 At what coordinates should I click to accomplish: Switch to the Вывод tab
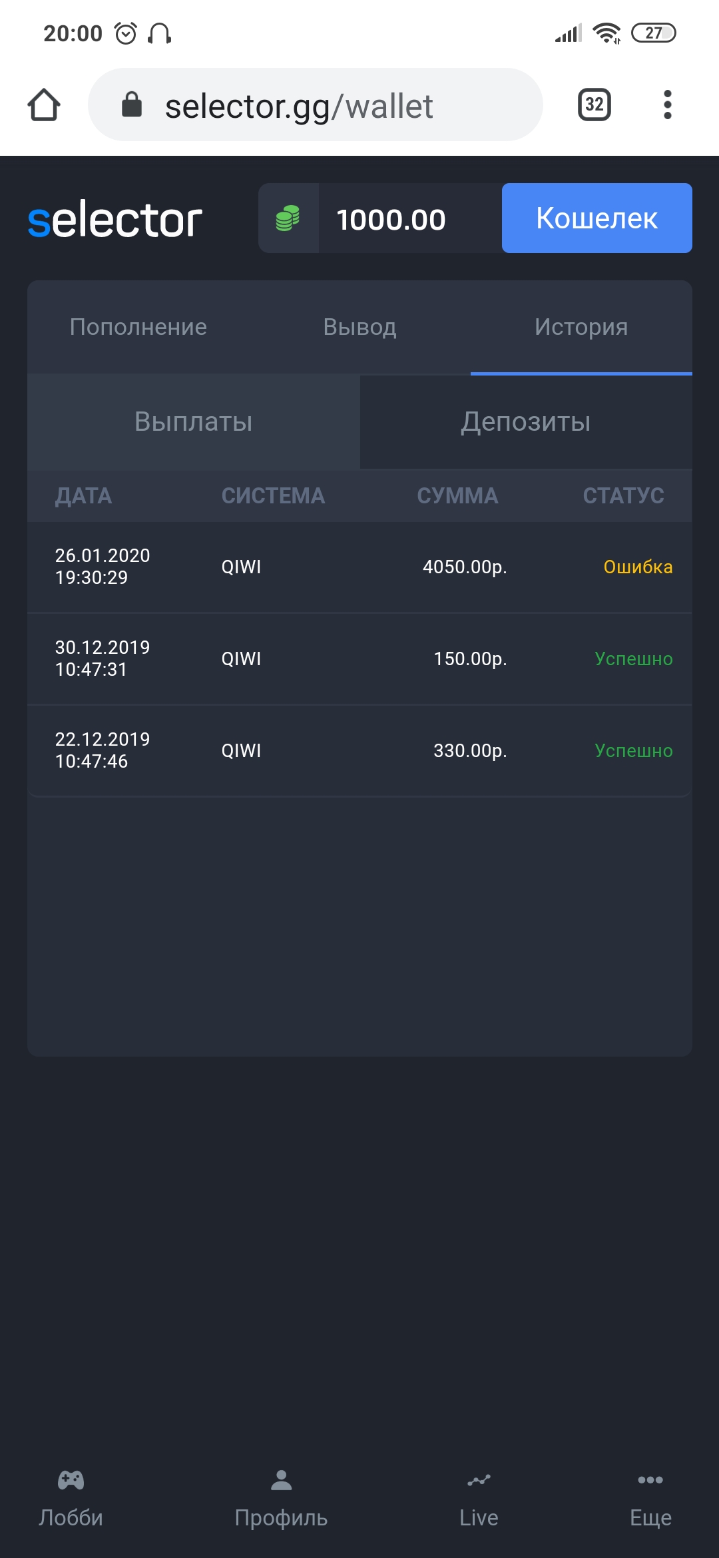359,327
